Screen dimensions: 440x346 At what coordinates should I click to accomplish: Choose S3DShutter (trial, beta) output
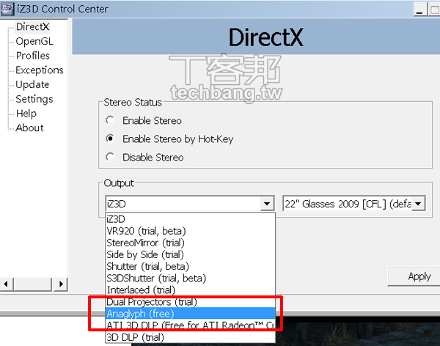190,278
